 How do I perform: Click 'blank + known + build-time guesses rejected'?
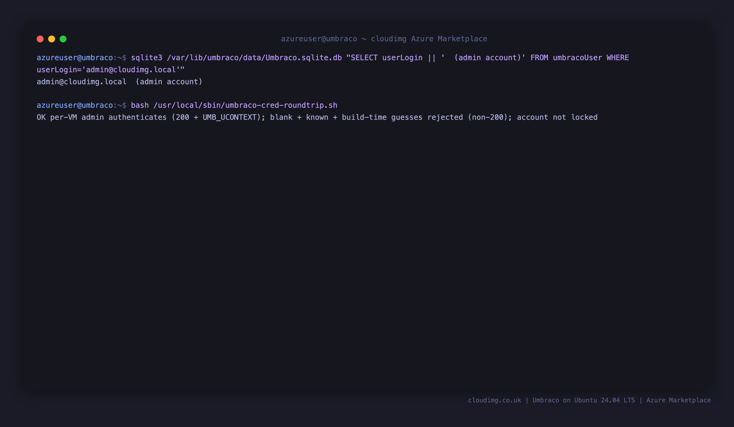pyautogui.click(x=366, y=117)
